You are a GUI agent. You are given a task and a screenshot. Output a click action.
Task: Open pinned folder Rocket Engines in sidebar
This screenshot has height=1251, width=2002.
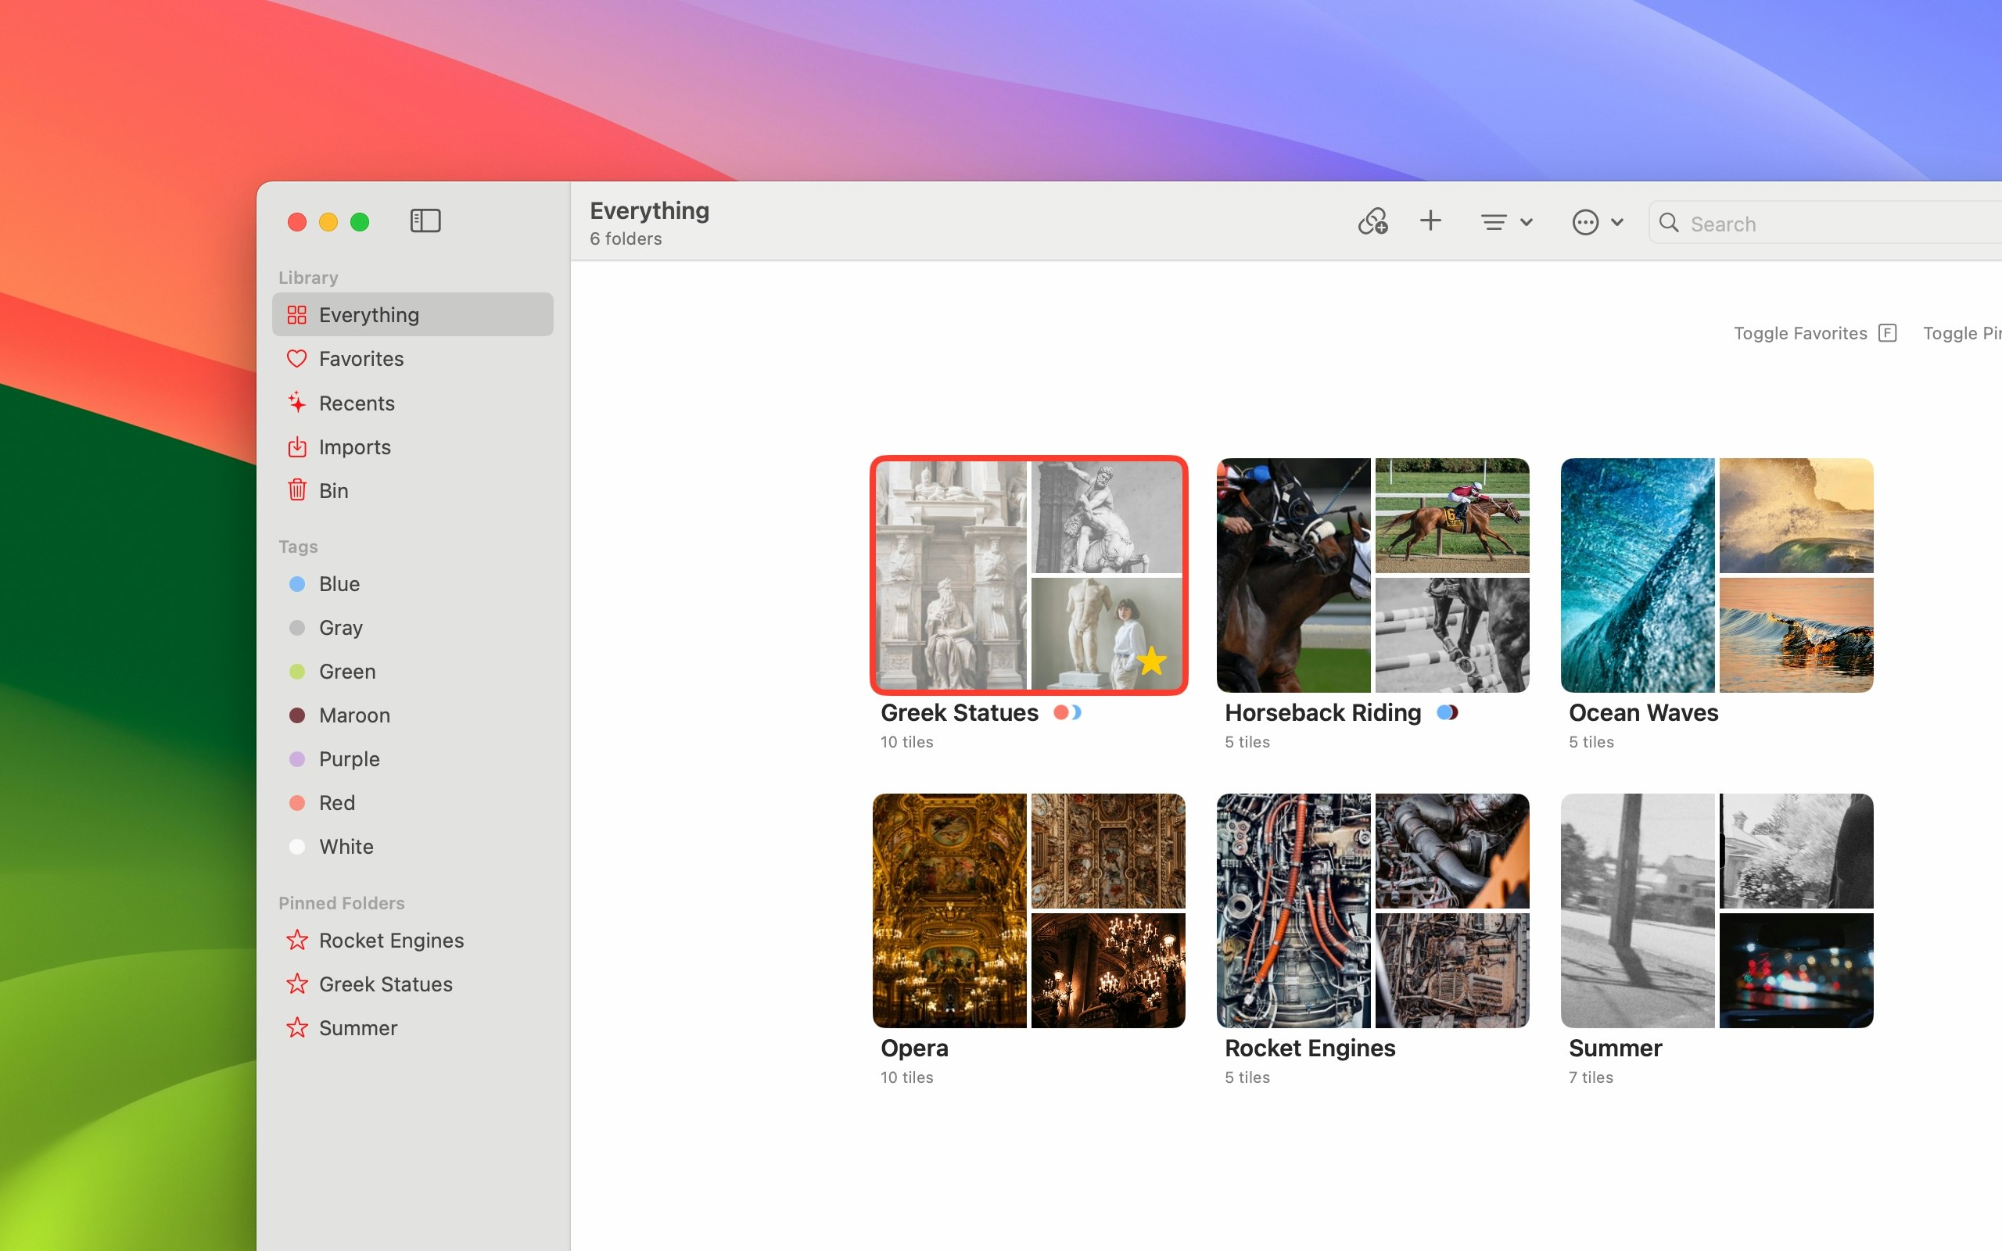[413, 941]
